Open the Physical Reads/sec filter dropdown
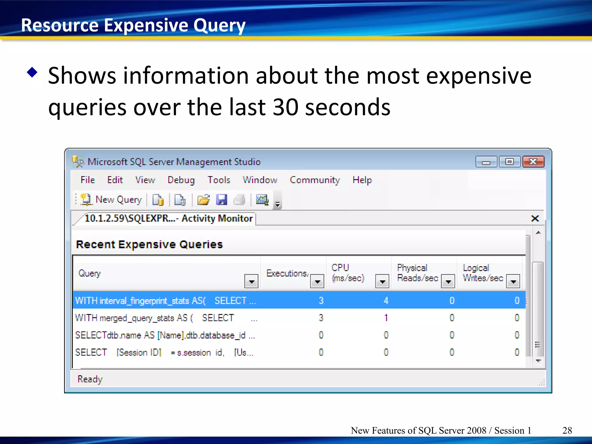Image resolution: width=592 pixels, height=444 pixels. click(448, 281)
